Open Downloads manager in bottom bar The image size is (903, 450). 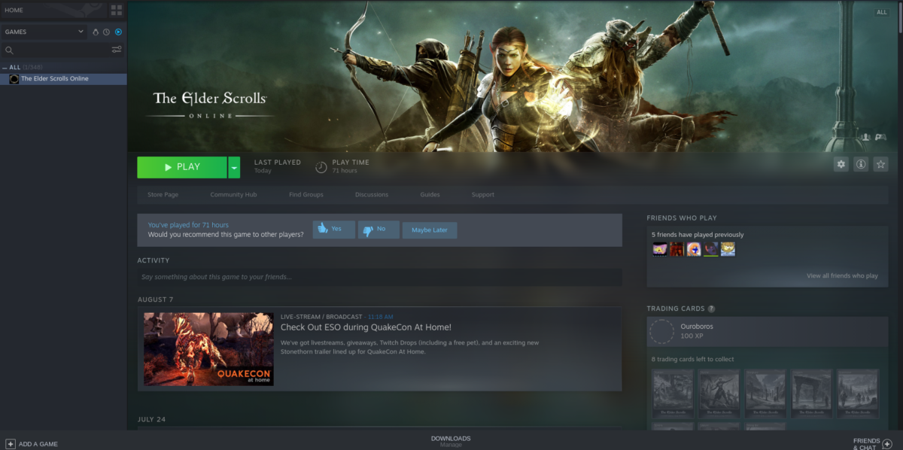click(x=451, y=441)
